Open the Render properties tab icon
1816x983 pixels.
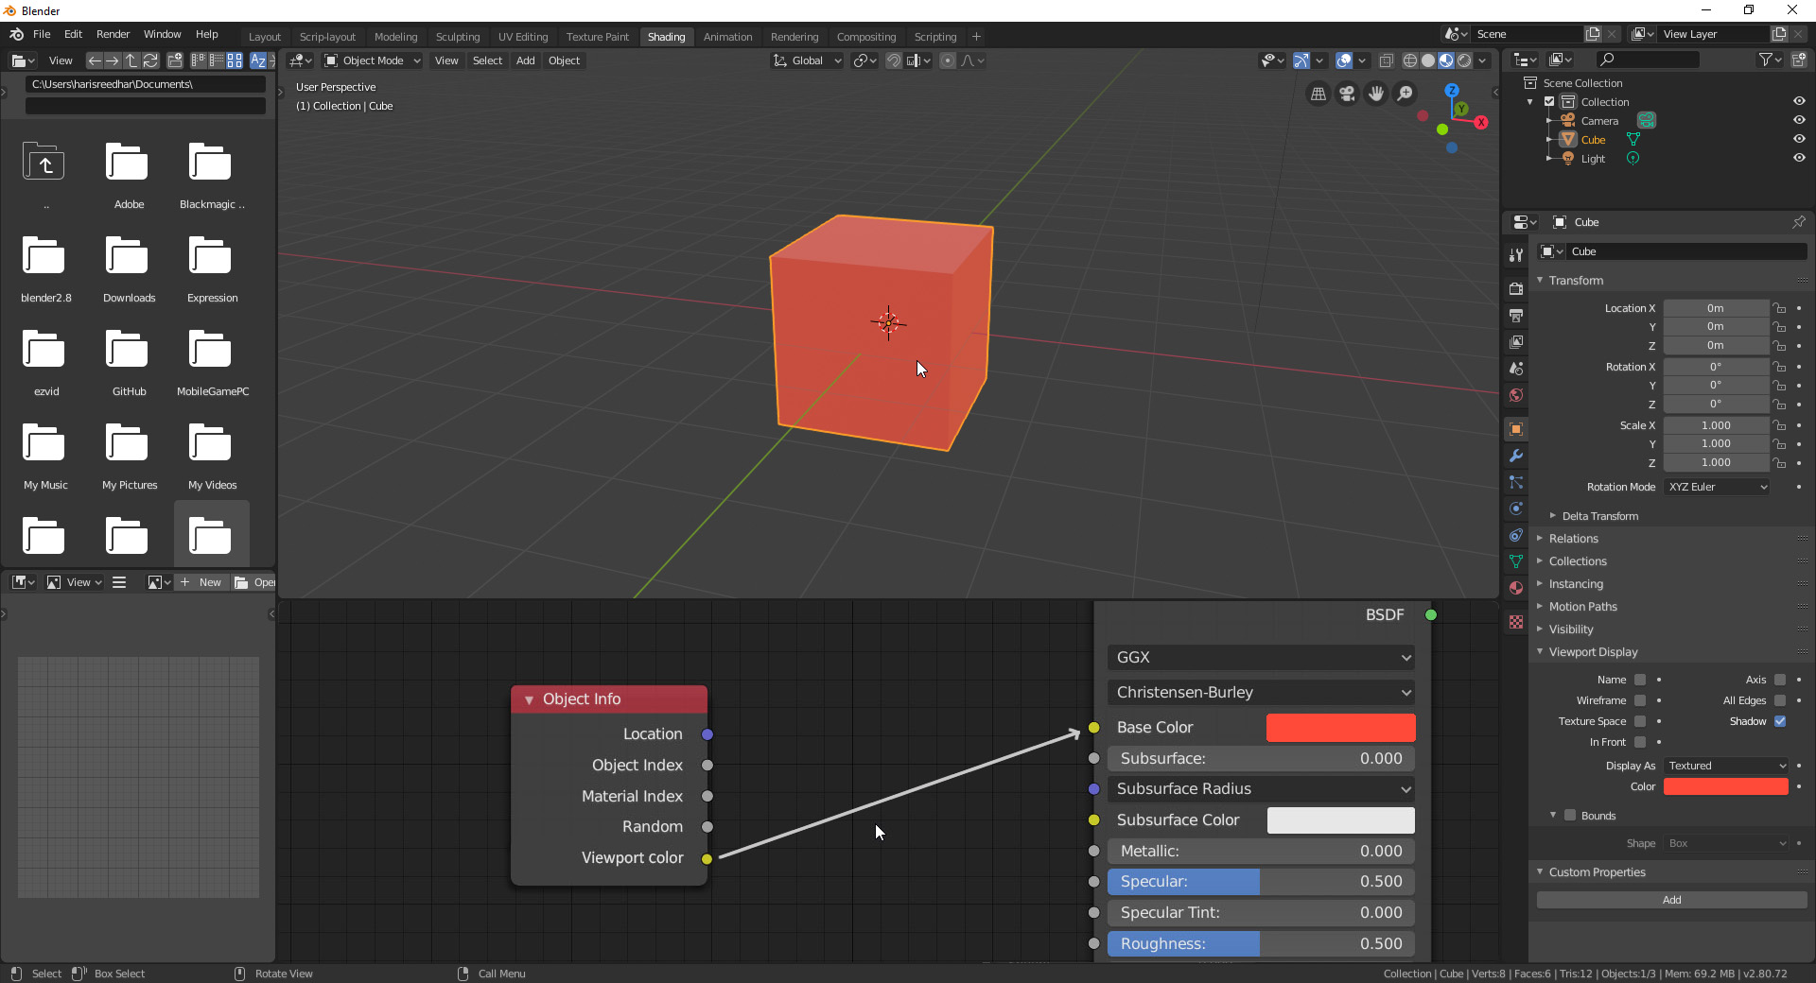(x=1516, y=289)
